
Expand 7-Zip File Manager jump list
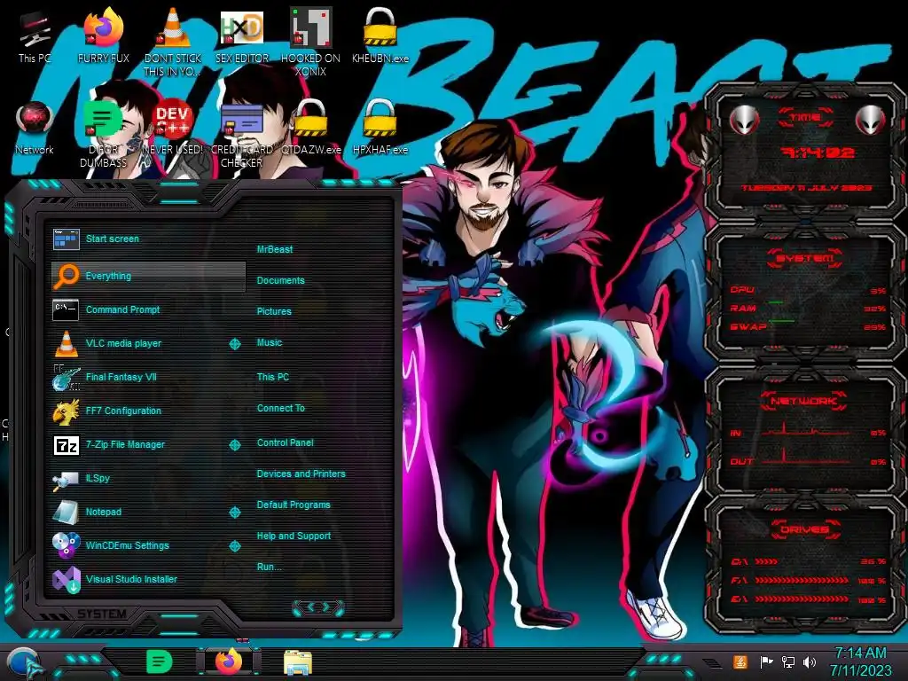point(234,445)
